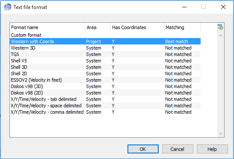Click the Matching column header
The width and height of the screenshot is (234, 159).
[x=182, y=27]
